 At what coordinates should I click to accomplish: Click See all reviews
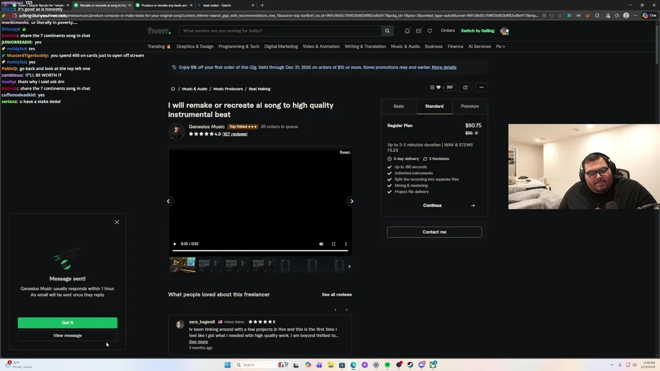click(x=337, y=295)
